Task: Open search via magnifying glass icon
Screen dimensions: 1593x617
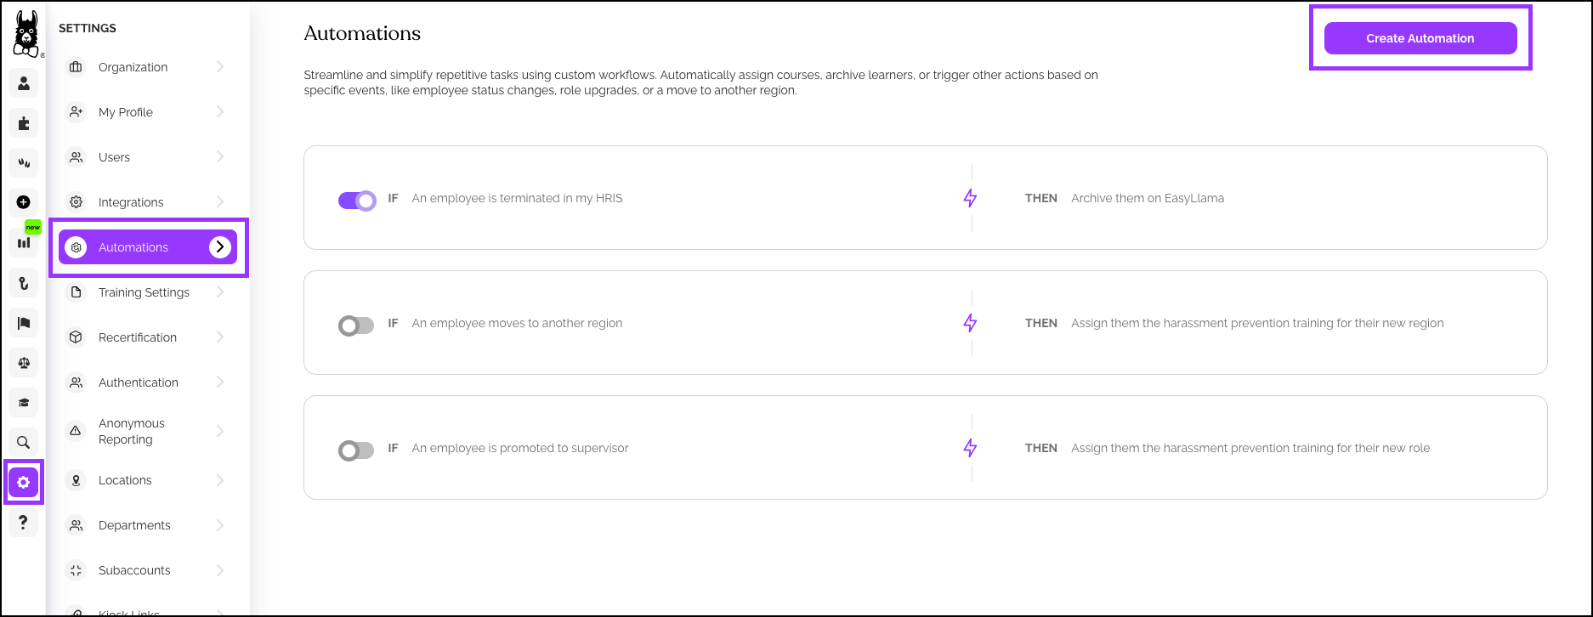Action: tap(24, 442)
